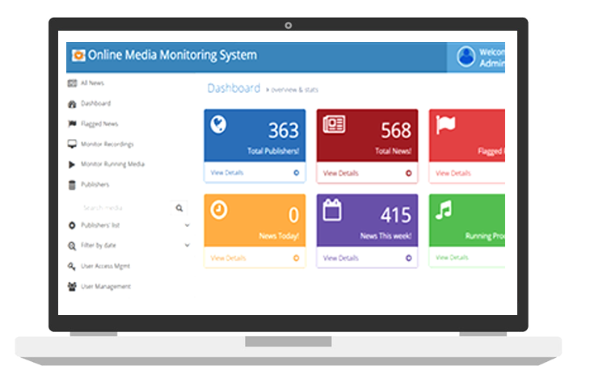Click the app logo in header
The width and height of the screenshot is (590, 366).
pos(78,56)
